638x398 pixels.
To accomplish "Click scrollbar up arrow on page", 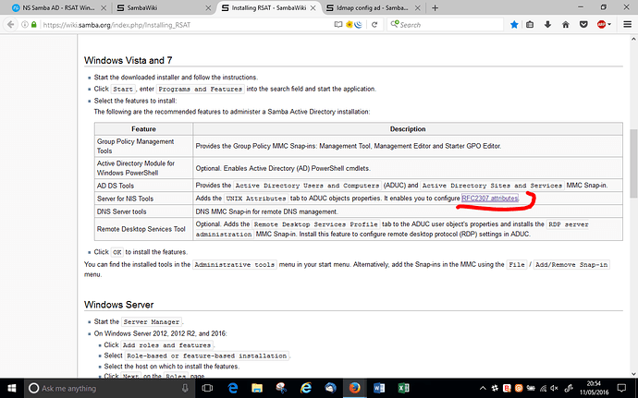I will pyautogui.click(x=633, y=39).
